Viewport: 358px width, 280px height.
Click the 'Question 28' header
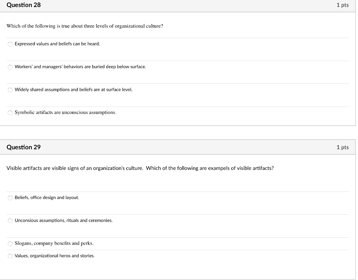23,5
